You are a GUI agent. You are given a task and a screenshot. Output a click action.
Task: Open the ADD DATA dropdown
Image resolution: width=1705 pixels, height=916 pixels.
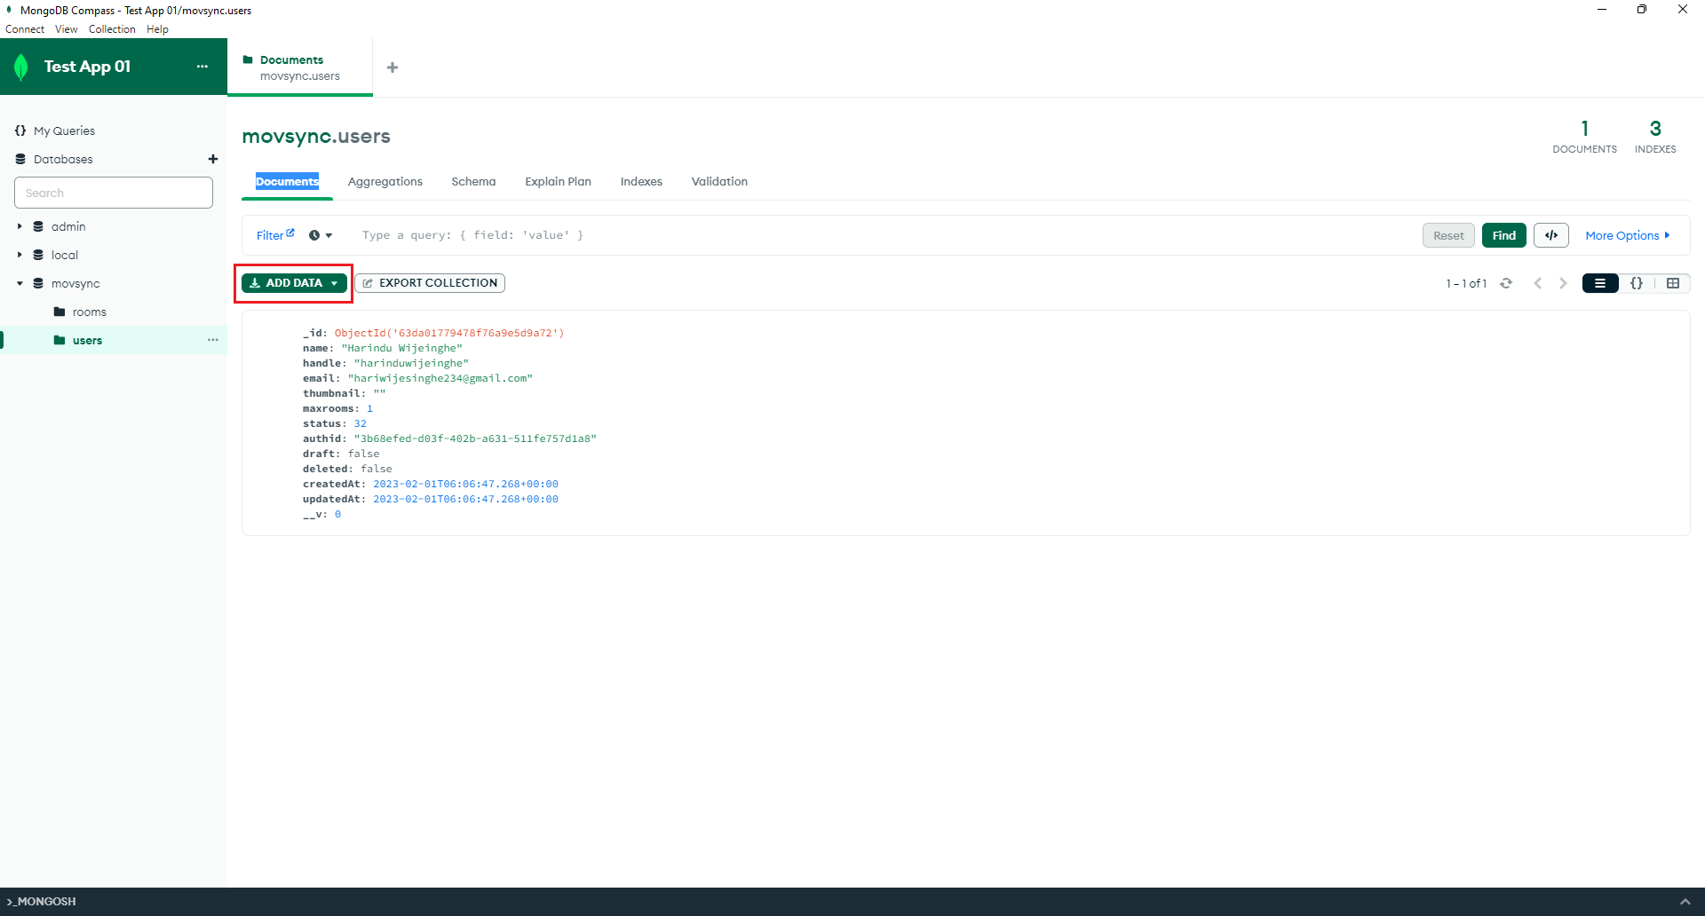[294, 283]
